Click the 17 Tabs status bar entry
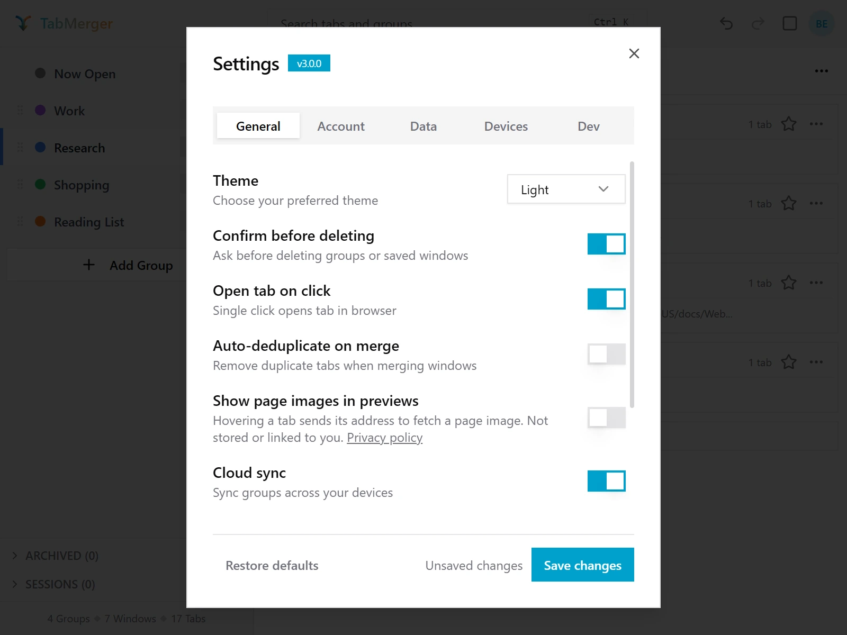This screenshot has height=635, width=847. pyautogui.click(x=188, y=618)
